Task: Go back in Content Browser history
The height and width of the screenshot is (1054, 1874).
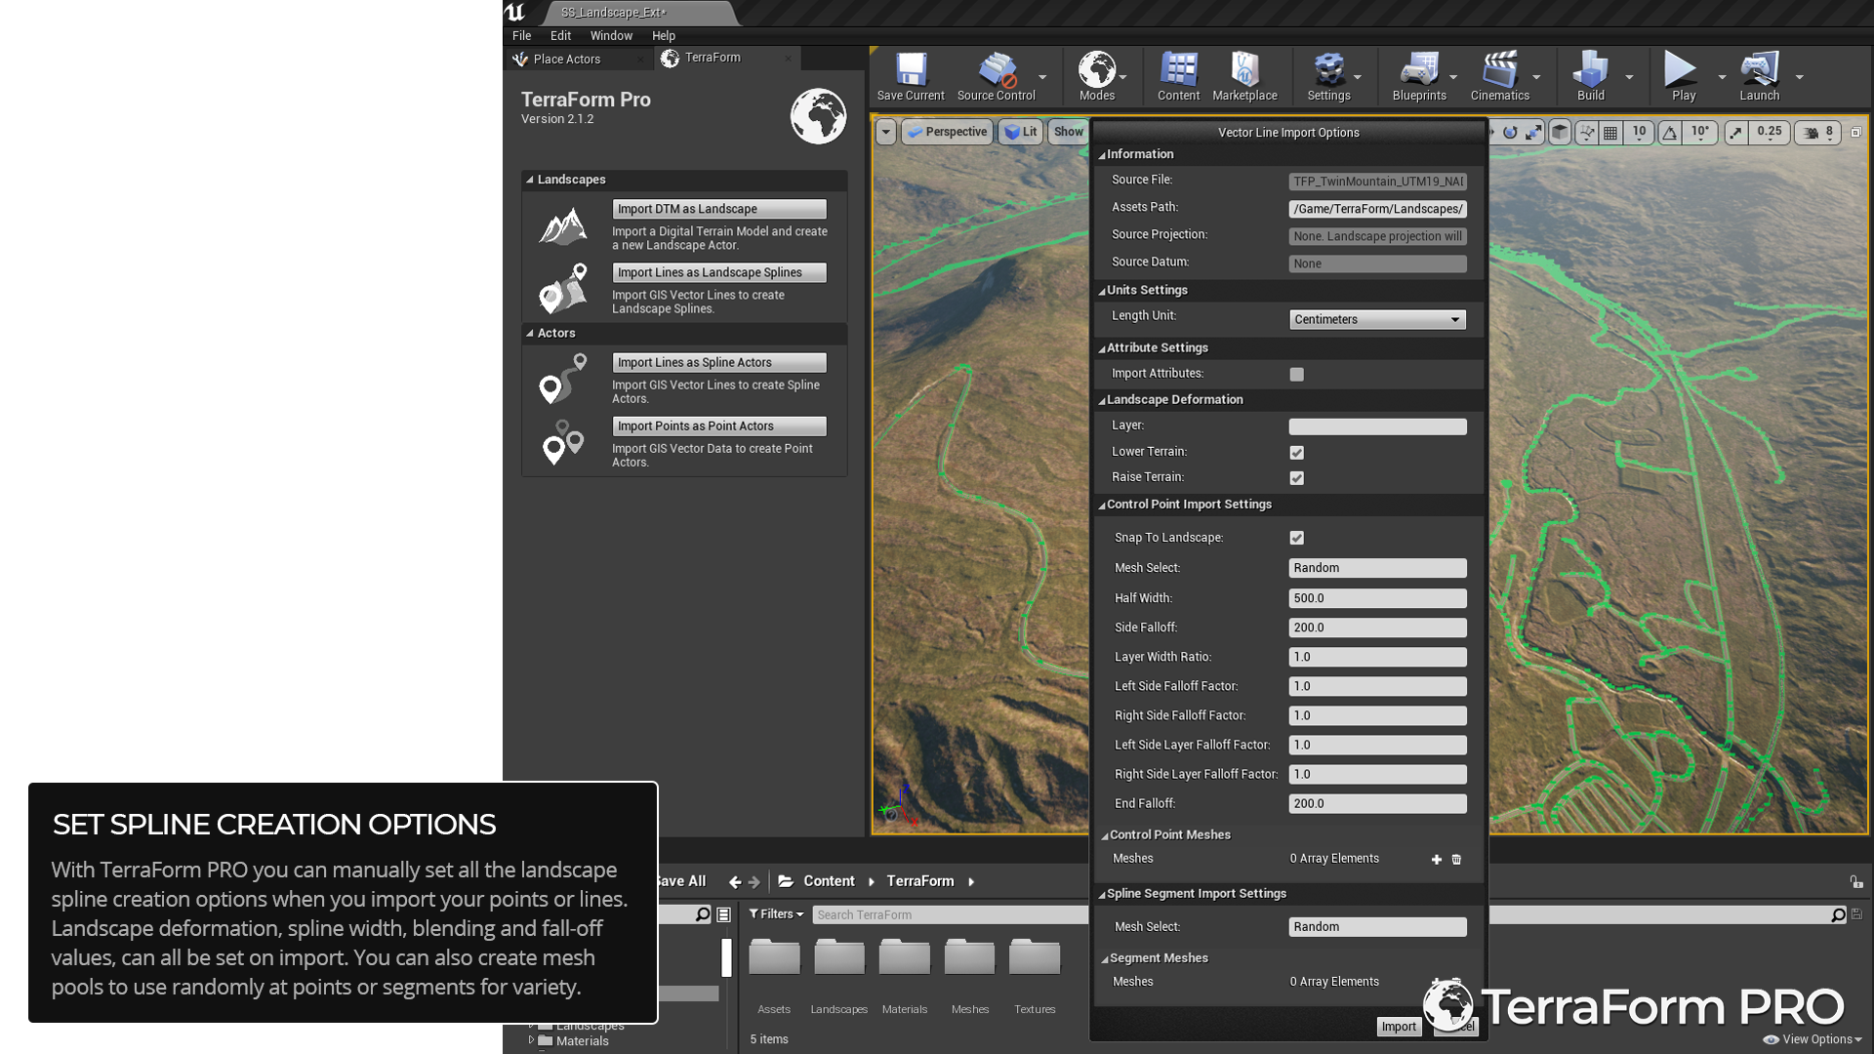Action: pyautogui.click(x=735, y=882)
